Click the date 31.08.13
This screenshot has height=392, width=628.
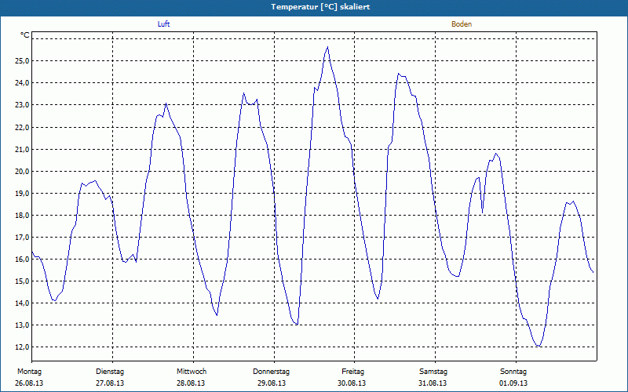tap(433, 383)
